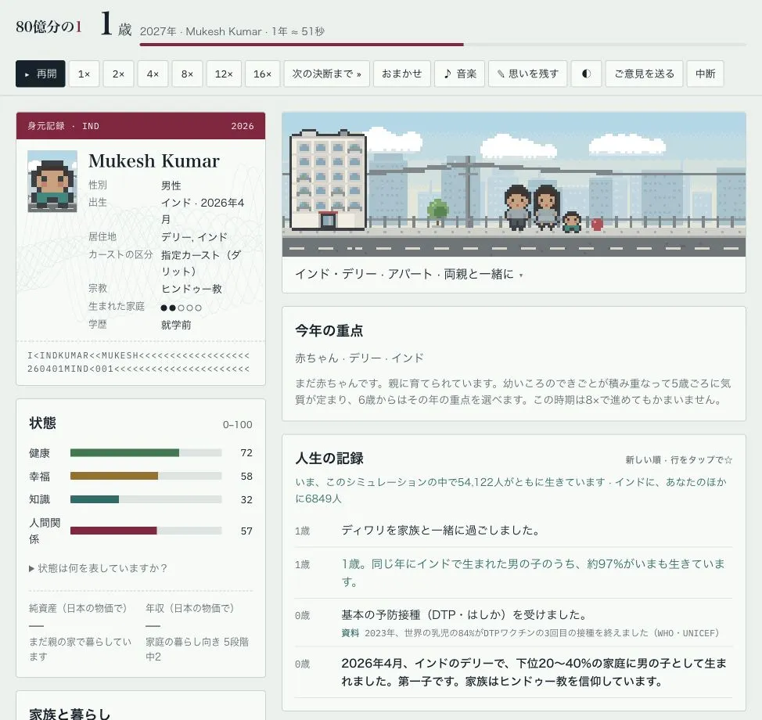Image resolution: width=762 pixels, height=720 pixels.
Task: Toggle music with the 音楽 button
Action: point(460,74)
